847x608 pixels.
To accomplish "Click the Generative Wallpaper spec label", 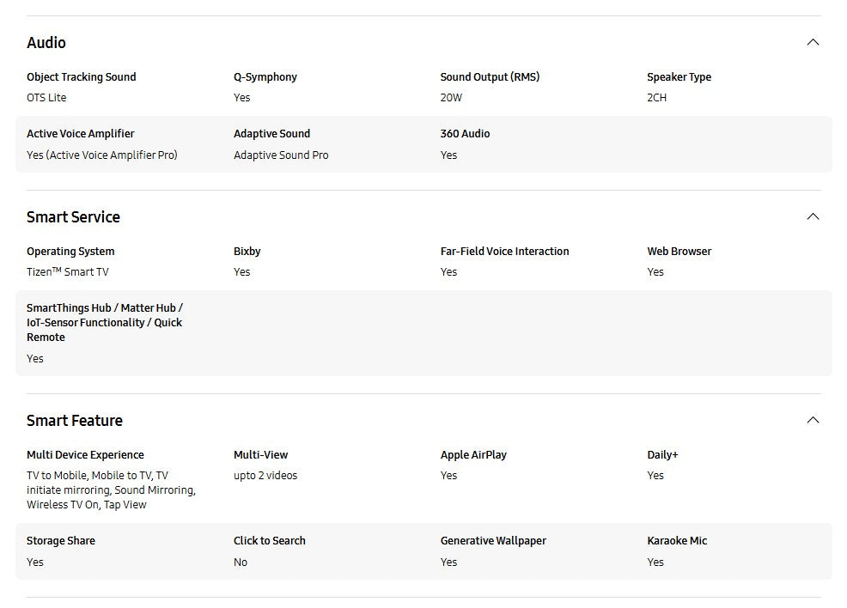I will [493, 541].
